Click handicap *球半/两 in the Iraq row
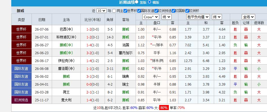 pos(157,61)
